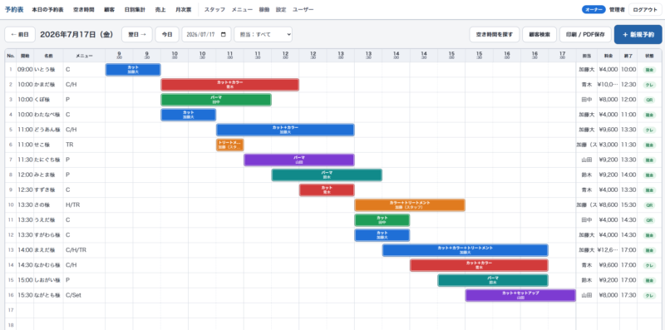Switch to the 月次票 tab
Screen dimensions: 665x330
tap(183, 9)
